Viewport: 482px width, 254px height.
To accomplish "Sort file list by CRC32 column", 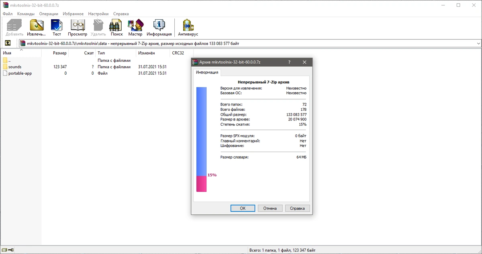I will 181,53.
